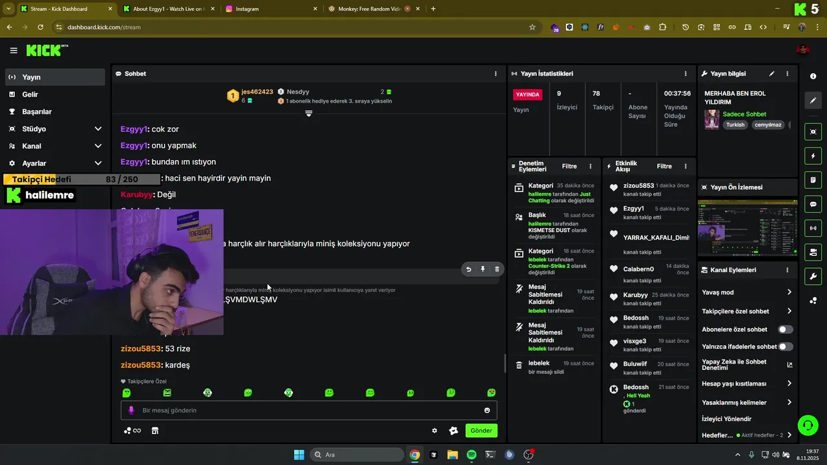Click the chat bubble icon in right rail
The image size is (827, 465).
(813, 204)
